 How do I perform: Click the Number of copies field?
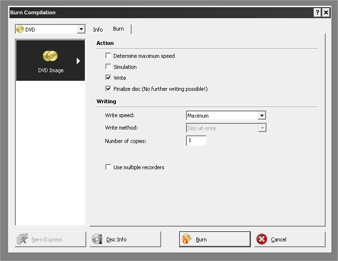[196, 141]
